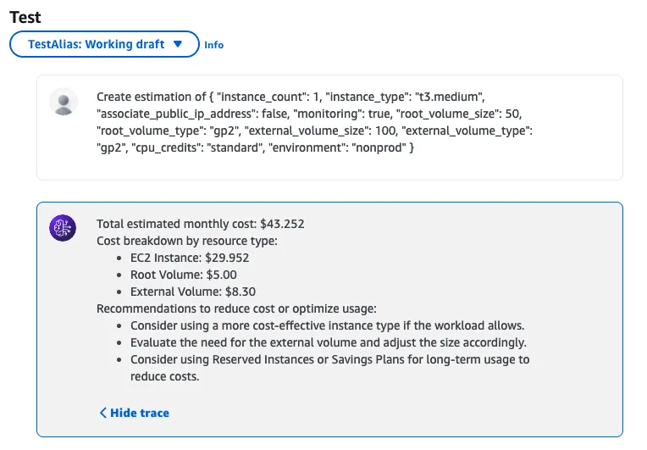647x450 pixels.
Task: Click the triangle arrow beside Working draft
Action: click(178, 44)
